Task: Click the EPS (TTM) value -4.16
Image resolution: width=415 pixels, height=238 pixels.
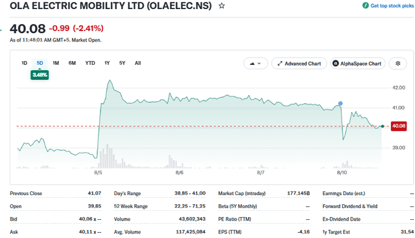Action: [303, 232]
